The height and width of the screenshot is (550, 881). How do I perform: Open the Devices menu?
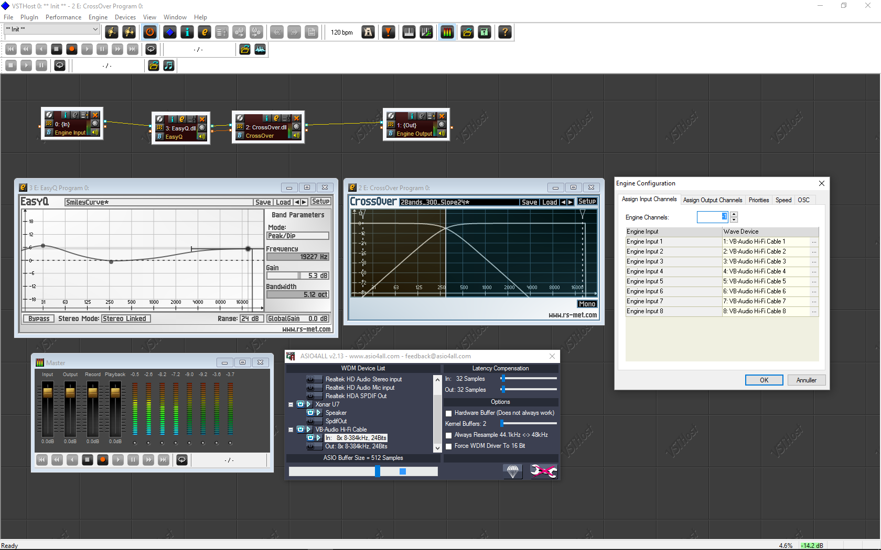coord(125,17)
